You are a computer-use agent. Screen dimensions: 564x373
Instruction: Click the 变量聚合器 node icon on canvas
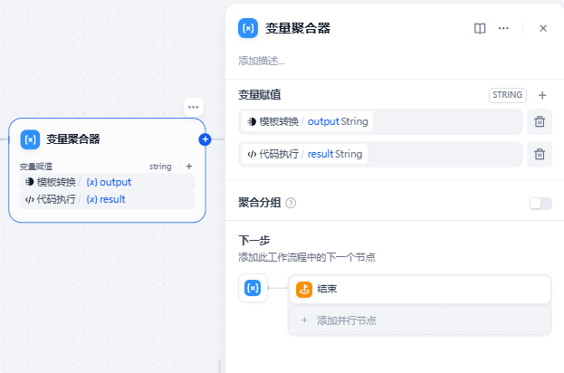30,139
